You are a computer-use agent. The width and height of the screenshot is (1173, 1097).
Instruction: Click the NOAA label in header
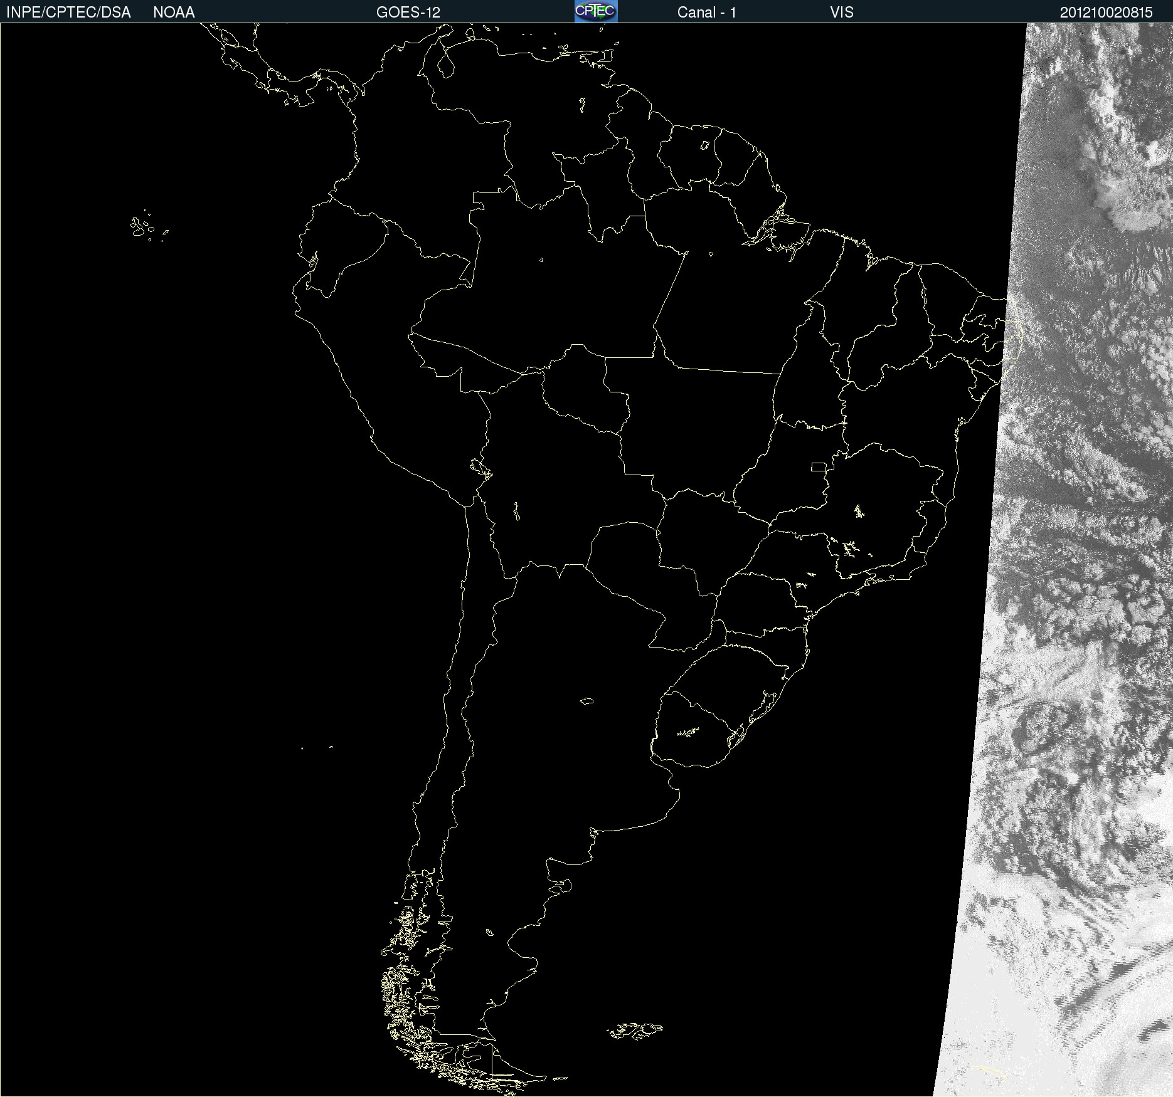pos(174,13)
